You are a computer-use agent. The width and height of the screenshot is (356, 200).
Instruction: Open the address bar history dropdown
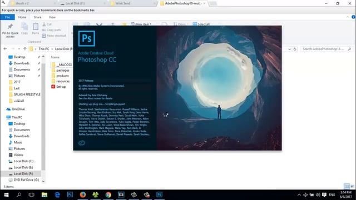(289, 49)
